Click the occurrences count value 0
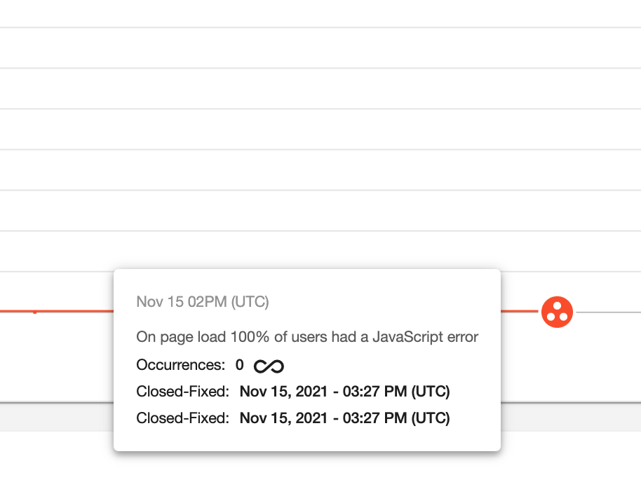 click(x=239, y=365)
